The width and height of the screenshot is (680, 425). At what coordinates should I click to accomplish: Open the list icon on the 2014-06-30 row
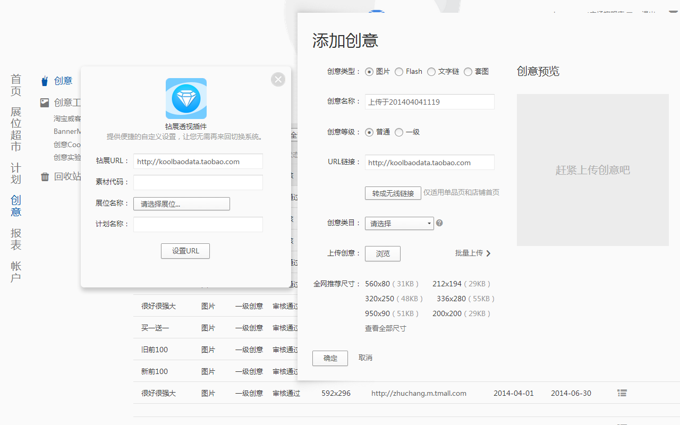pyautogui.click(x=622, y=393)
